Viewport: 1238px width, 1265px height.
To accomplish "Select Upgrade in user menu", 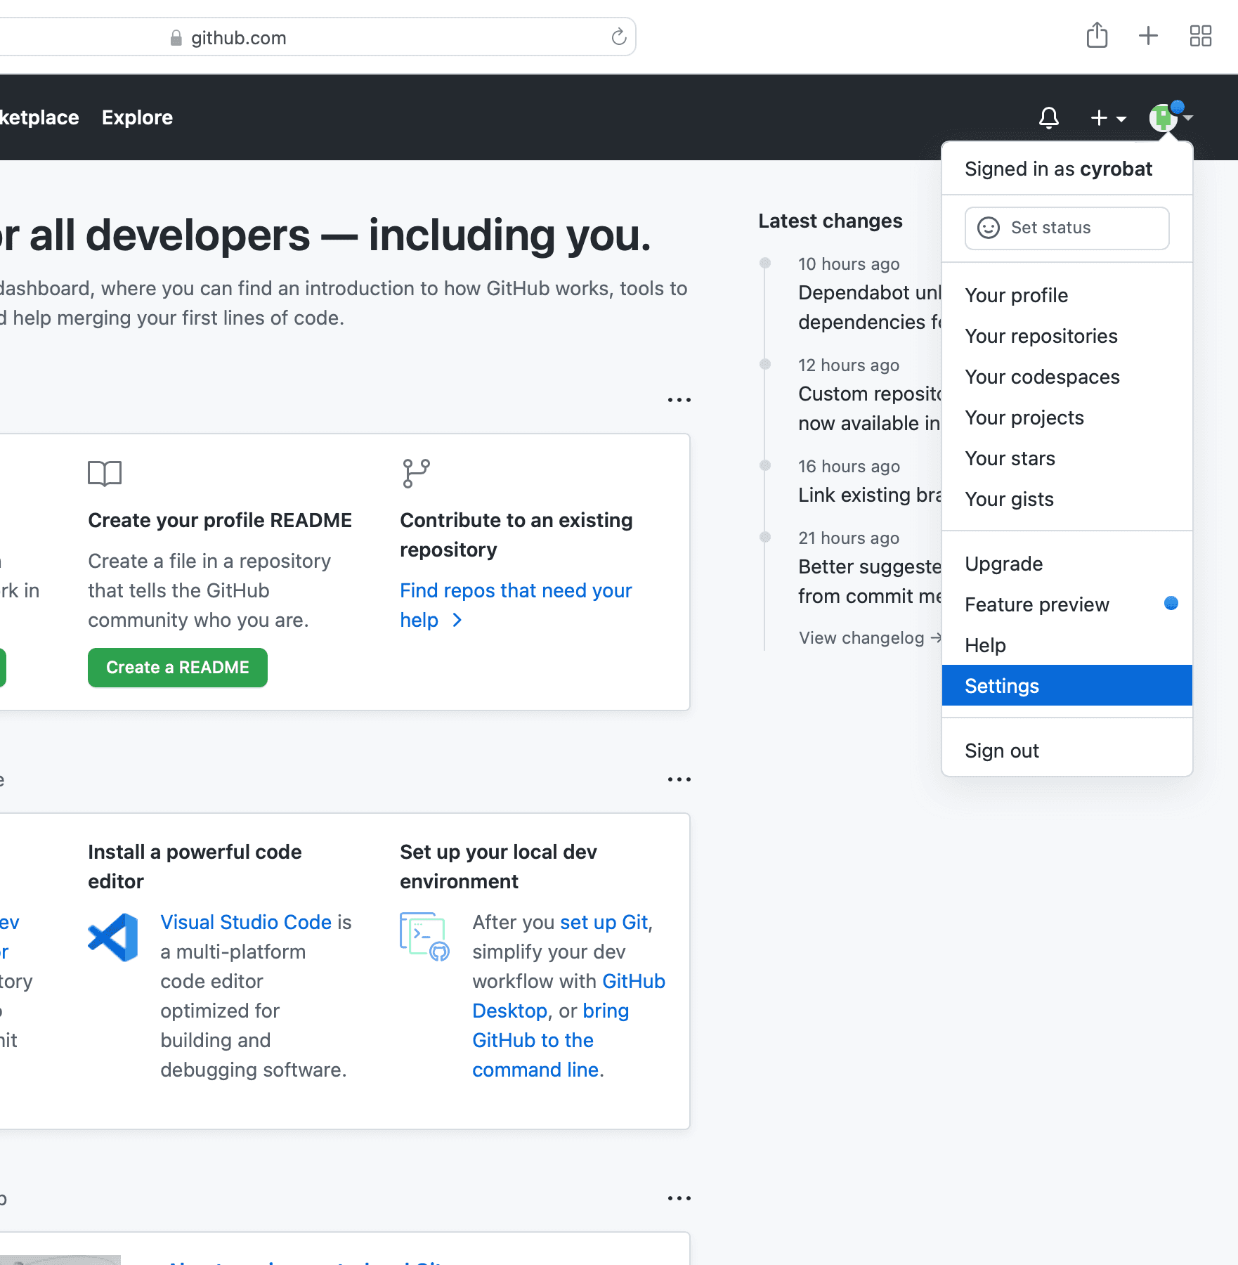I will tap(1067, 564).
